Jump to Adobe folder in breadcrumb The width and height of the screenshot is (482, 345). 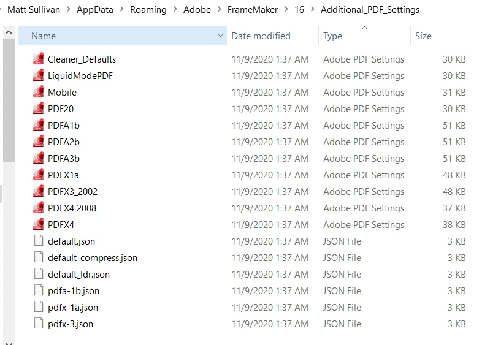tap(197, 10)
